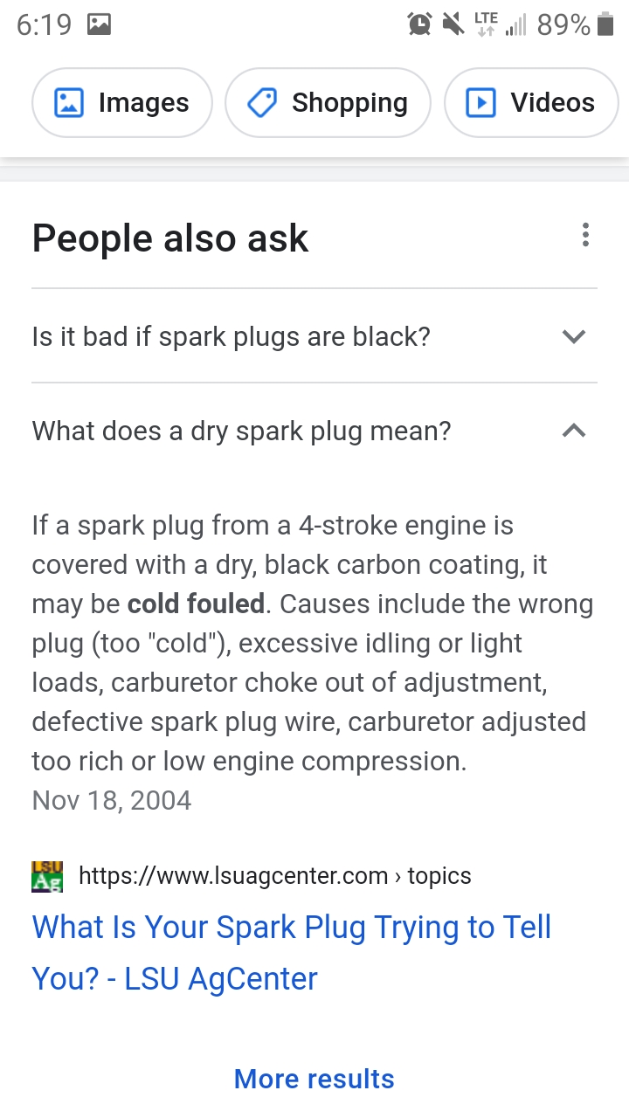This screenshot has width=629, height=1118.
Task: Tap the battery icon in status bar
Action: pos(605,24)
